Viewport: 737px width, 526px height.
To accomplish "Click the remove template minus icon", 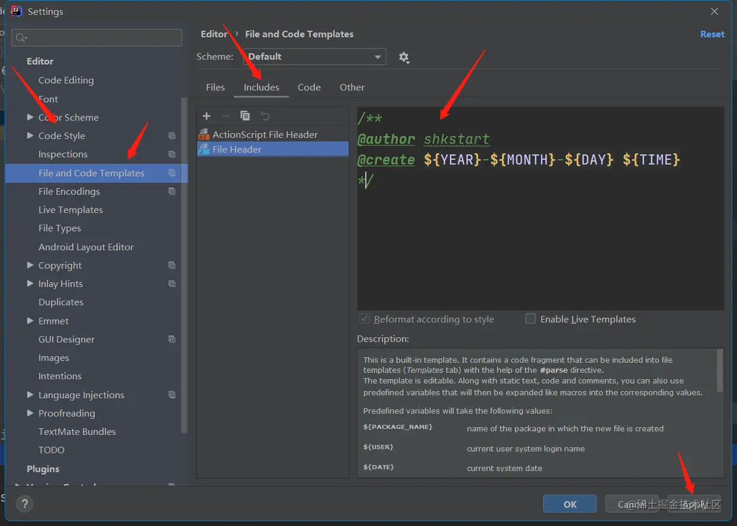I will [x=226, y=116].
